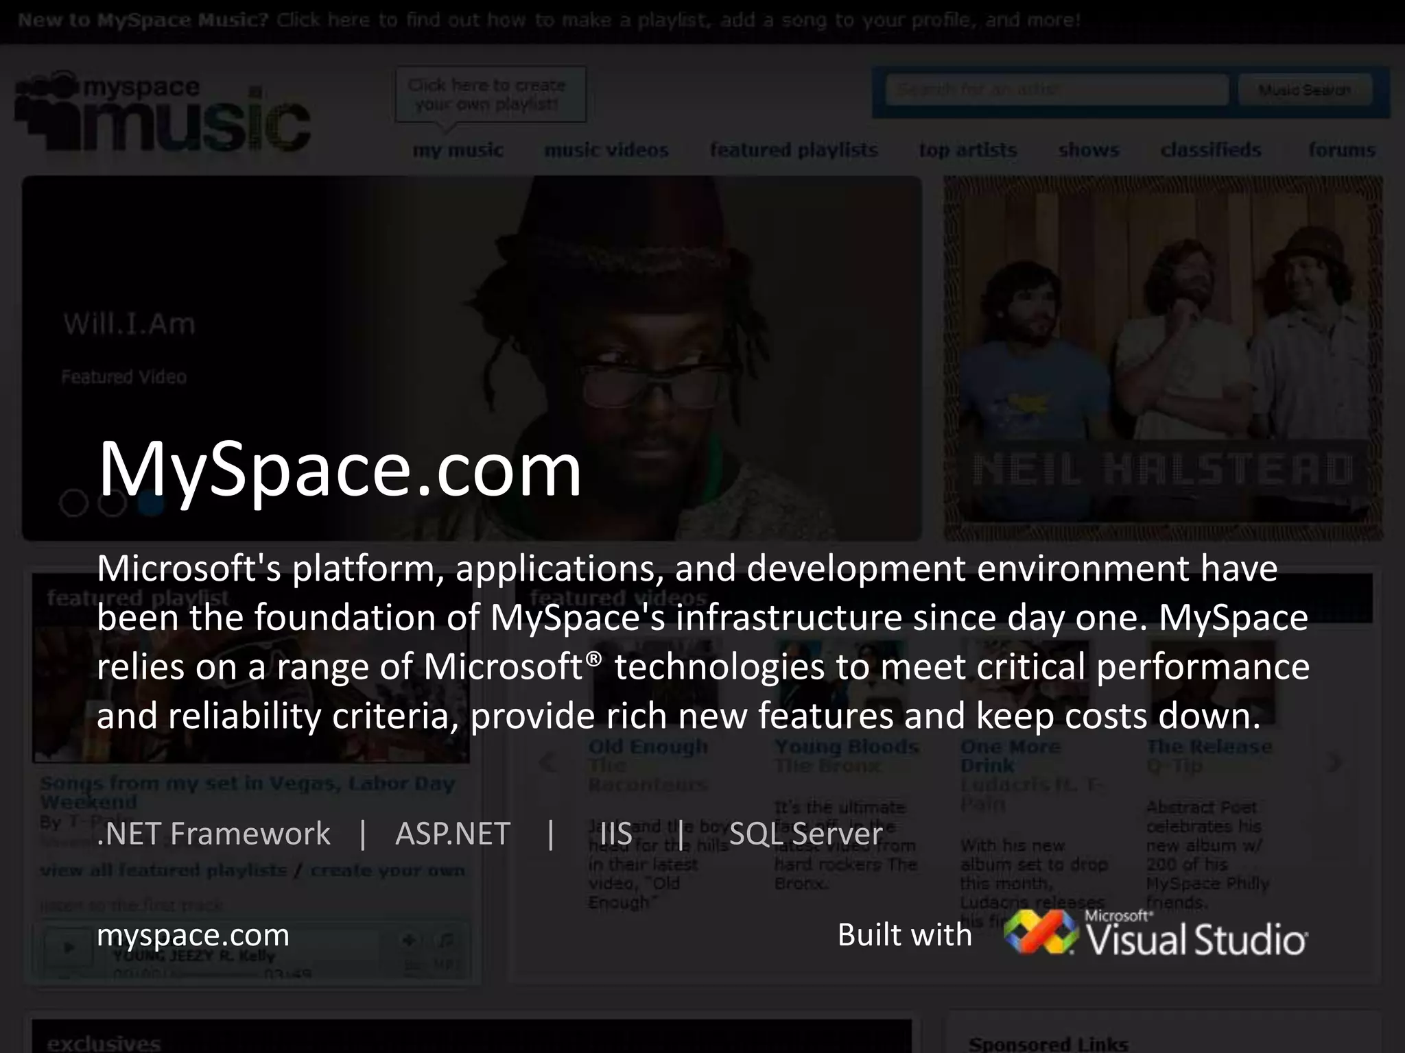The height and width of the screenshot is (1053, 1405).
Task: Open the Will.I.Am featured video banner
Action: tap(471, 358)
